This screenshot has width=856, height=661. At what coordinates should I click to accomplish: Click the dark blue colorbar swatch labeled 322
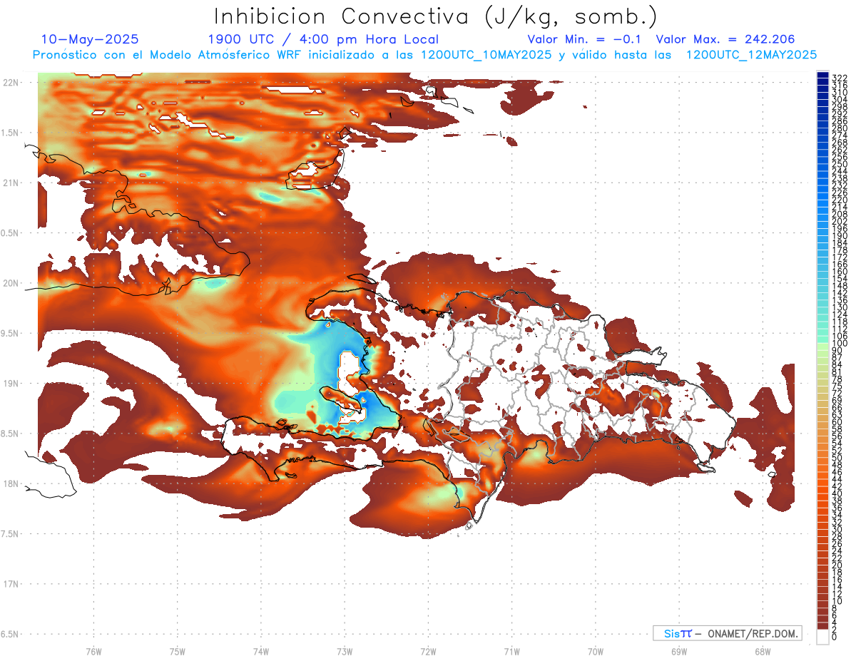pos(822,76)
